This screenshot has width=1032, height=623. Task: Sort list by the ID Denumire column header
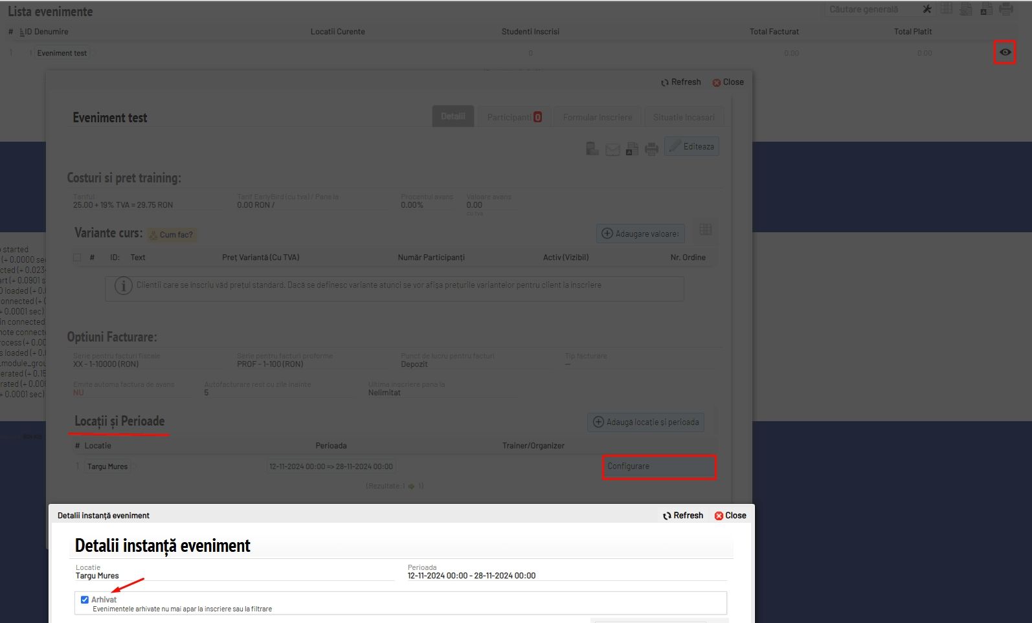(x=46, y=32)
